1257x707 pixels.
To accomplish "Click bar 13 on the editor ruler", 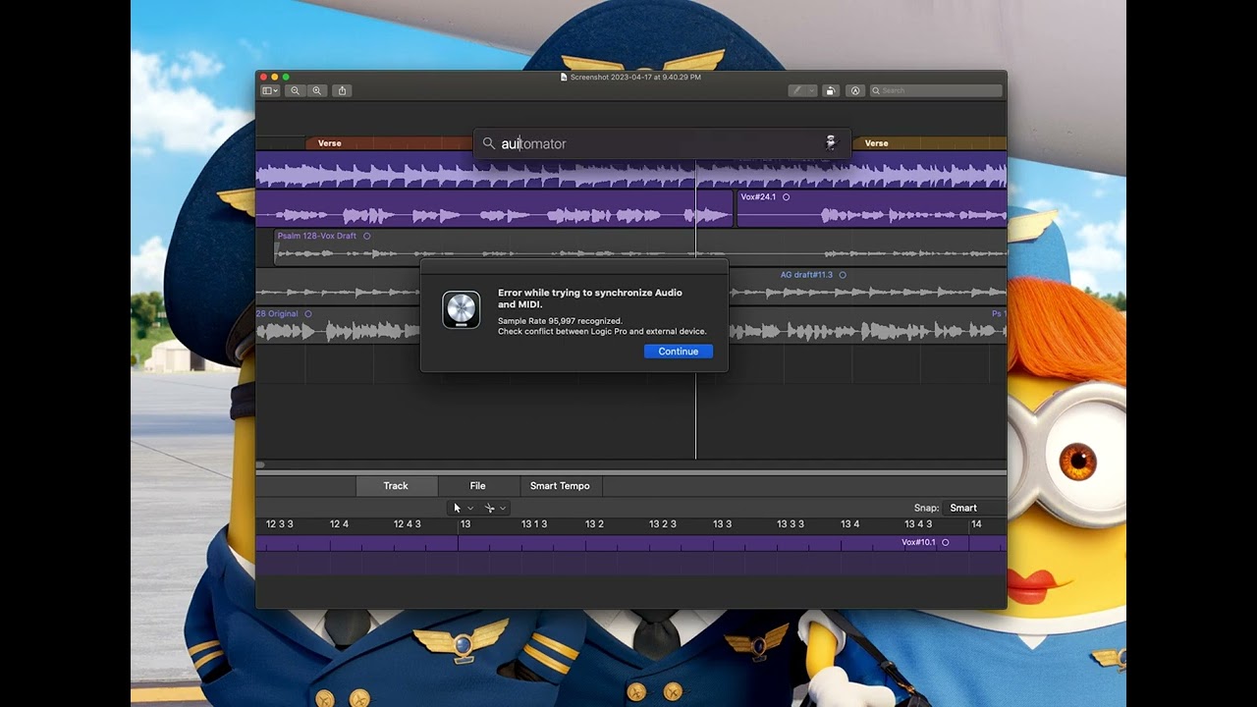I will [465, 524].
